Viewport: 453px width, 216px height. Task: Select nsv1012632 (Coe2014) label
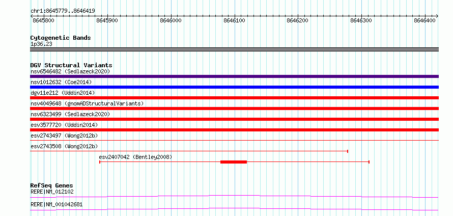point(61,82)
